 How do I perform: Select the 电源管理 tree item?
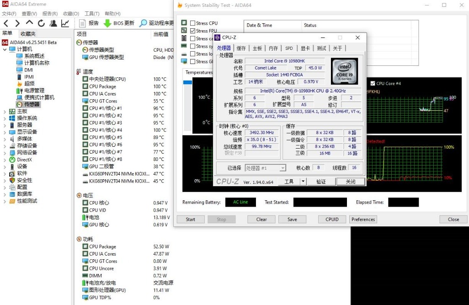click(34, 91)
